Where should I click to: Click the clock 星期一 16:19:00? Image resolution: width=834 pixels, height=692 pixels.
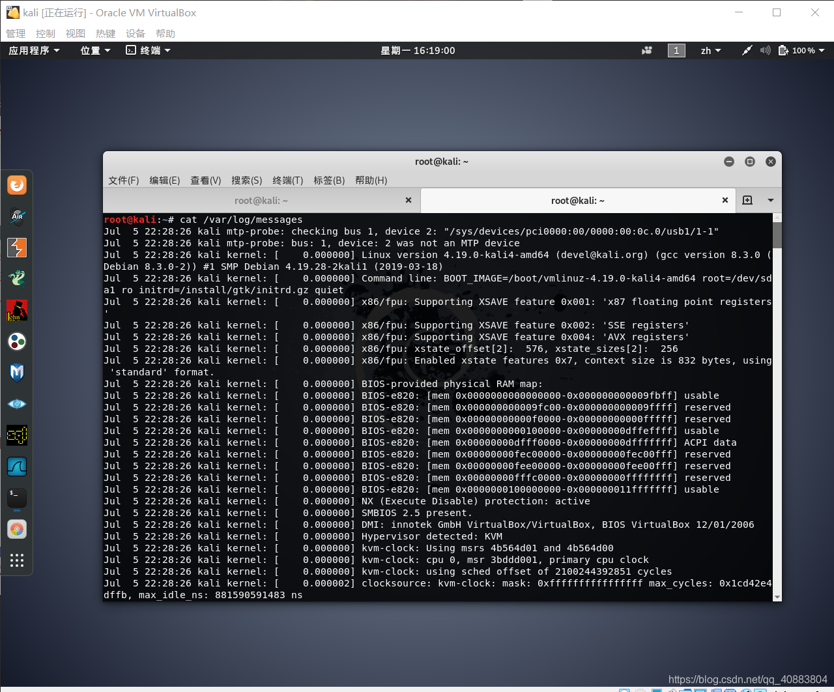pyautogui.click(x=418, y=50)
